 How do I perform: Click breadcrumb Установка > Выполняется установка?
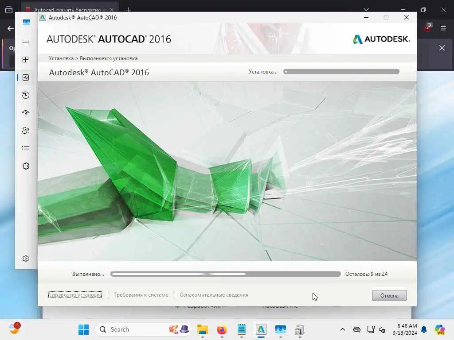point(93,58)
